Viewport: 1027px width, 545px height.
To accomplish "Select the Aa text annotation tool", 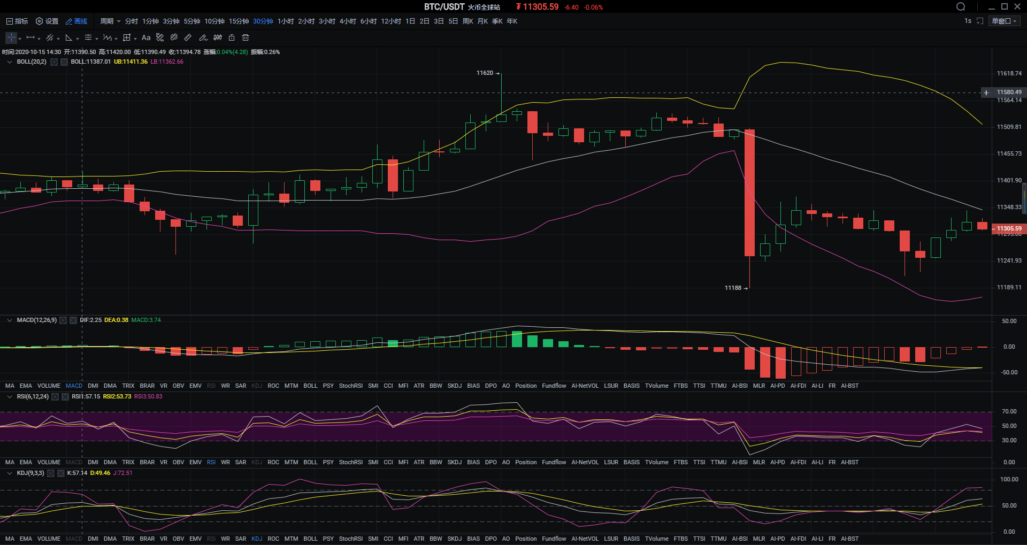I will tap(146, 37).
